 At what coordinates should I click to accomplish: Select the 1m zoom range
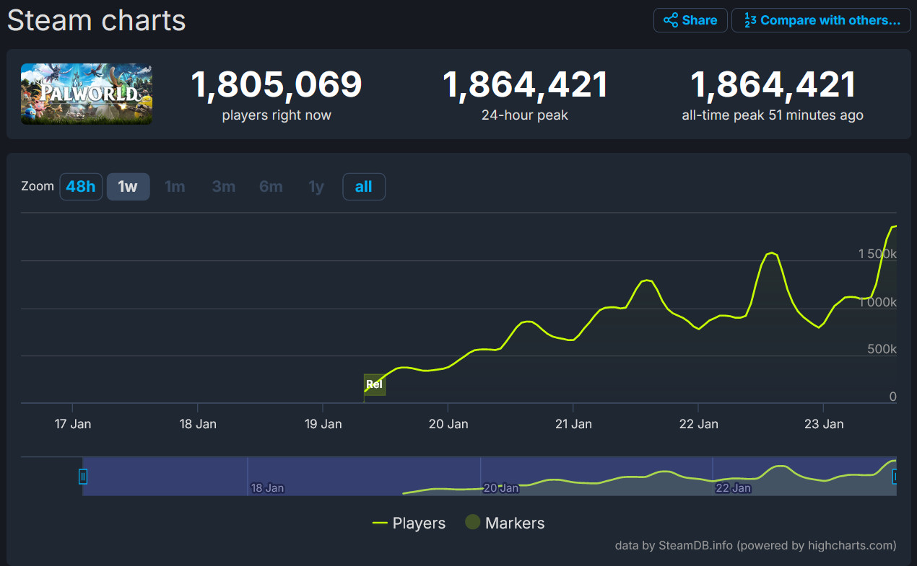pos(175,187)
